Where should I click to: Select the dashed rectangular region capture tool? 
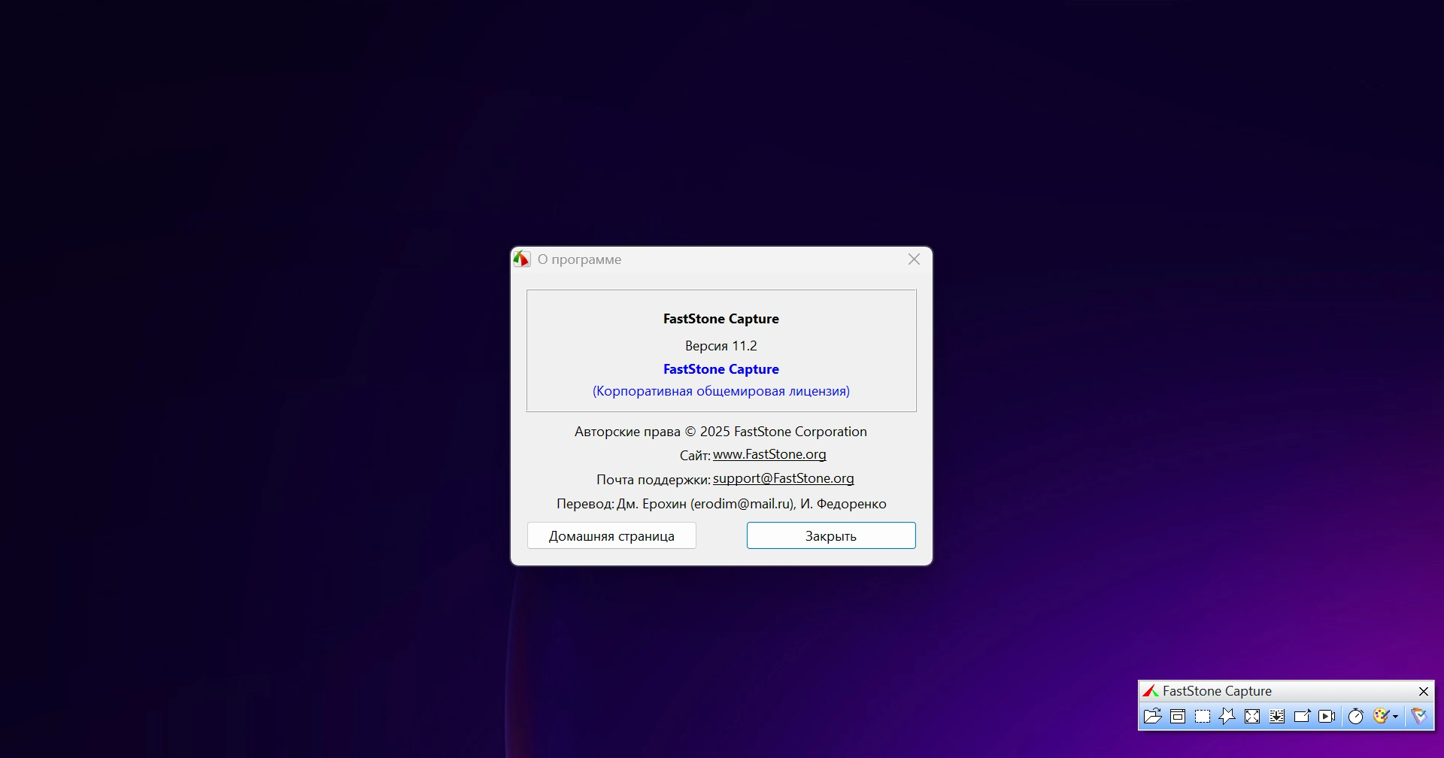pyautogui.click(x=1203, y=716)
